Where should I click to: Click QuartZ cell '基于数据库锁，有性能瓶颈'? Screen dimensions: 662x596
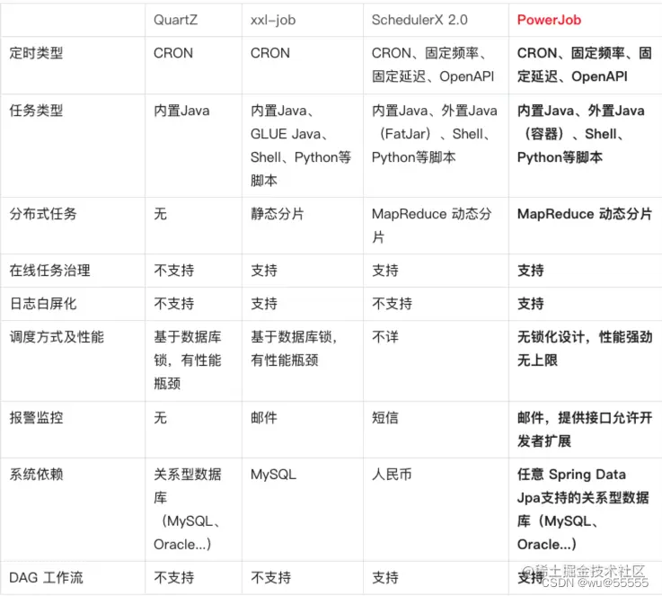pyautogui.click(x=188, y=360)
